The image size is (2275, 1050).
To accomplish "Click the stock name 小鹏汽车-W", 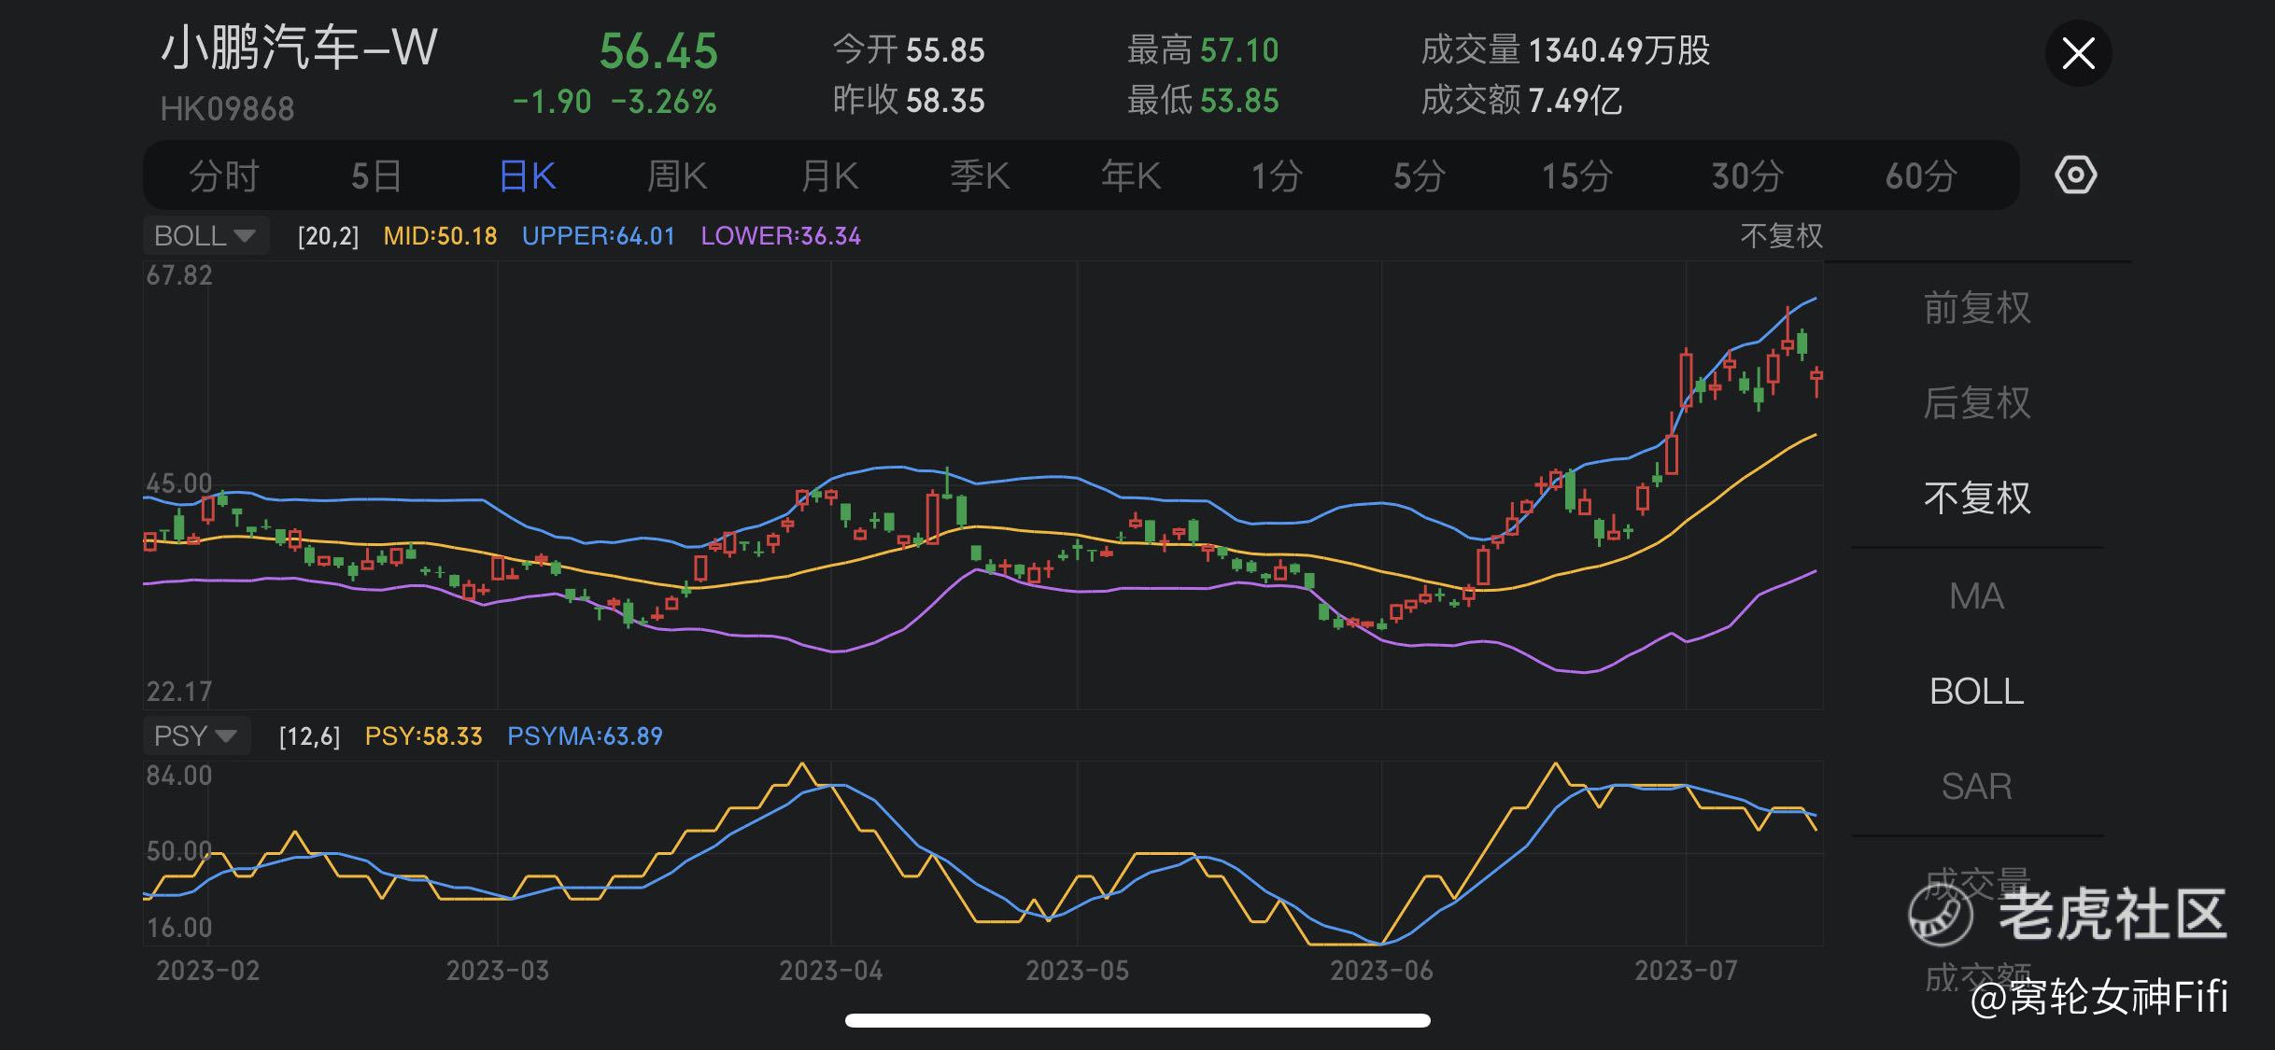I will click(x=299, y=49).
